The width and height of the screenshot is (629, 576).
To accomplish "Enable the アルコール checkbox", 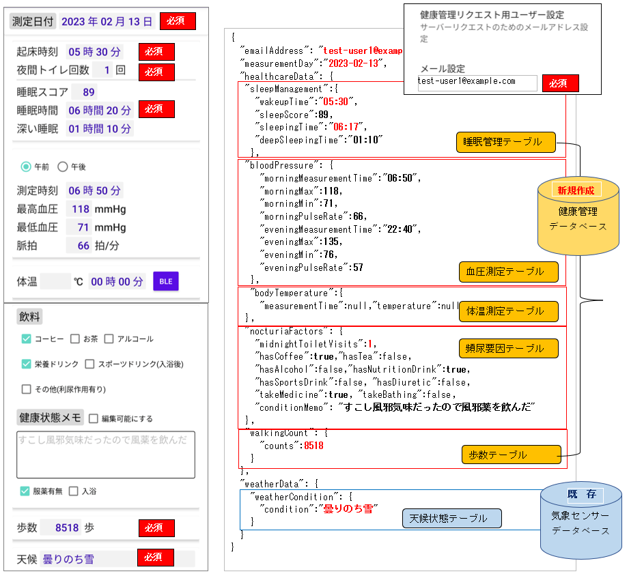I will click(109, 339).
